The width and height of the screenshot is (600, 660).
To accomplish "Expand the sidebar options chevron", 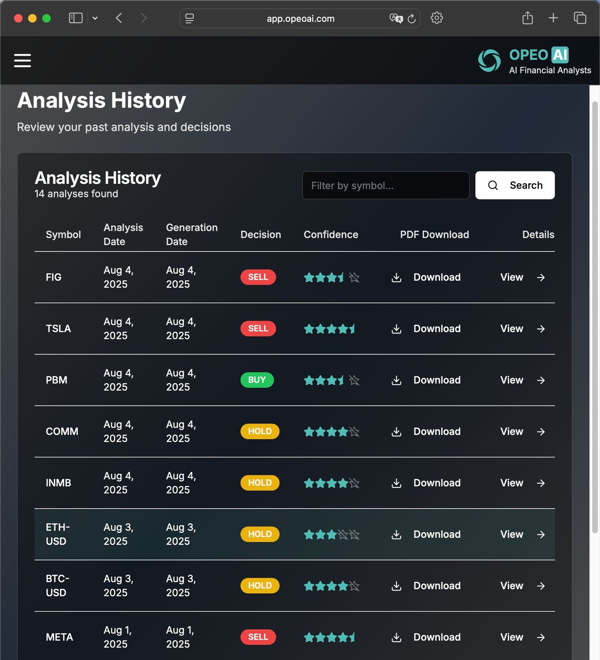I will point(95,18).
